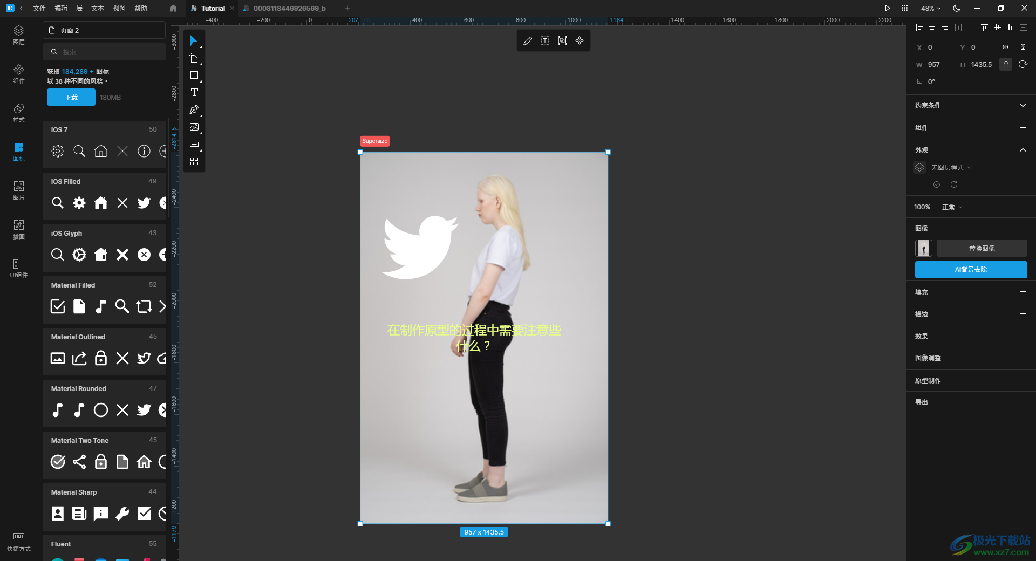
Task: Insert the settings gear icon from iOS 7
Action: [58, 151]
